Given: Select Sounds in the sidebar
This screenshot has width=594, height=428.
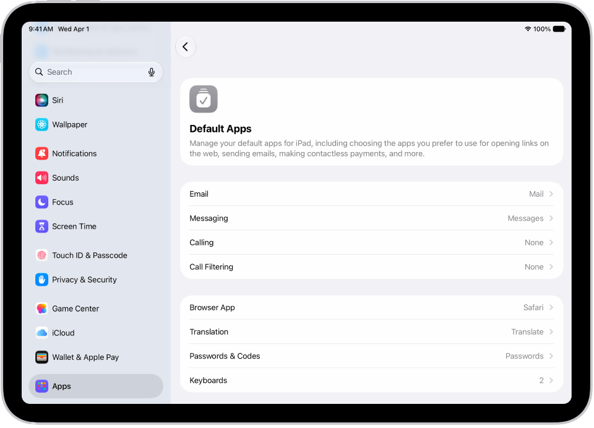Looking at the screenshot, I should coord(96,178).
